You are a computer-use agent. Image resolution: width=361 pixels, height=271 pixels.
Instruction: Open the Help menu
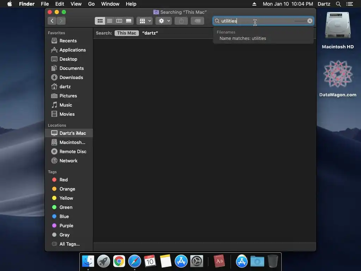pos(131,4)
